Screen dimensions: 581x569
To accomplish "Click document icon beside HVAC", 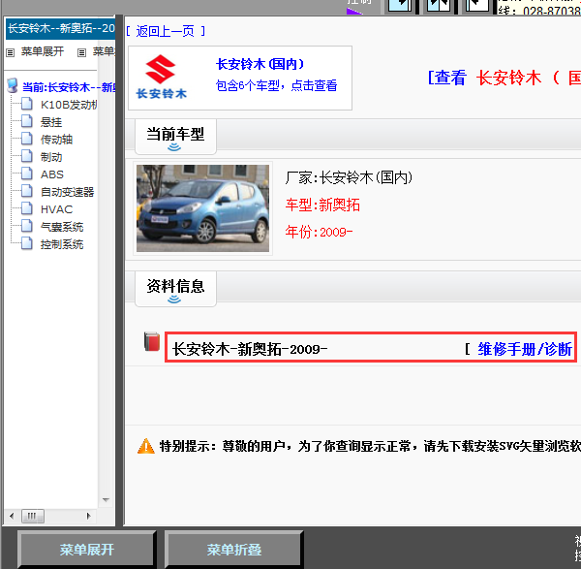I will pyautogui.click(x=27, y=208).
